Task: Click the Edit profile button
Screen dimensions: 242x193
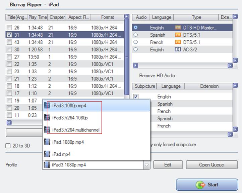Action: [168, 165]
